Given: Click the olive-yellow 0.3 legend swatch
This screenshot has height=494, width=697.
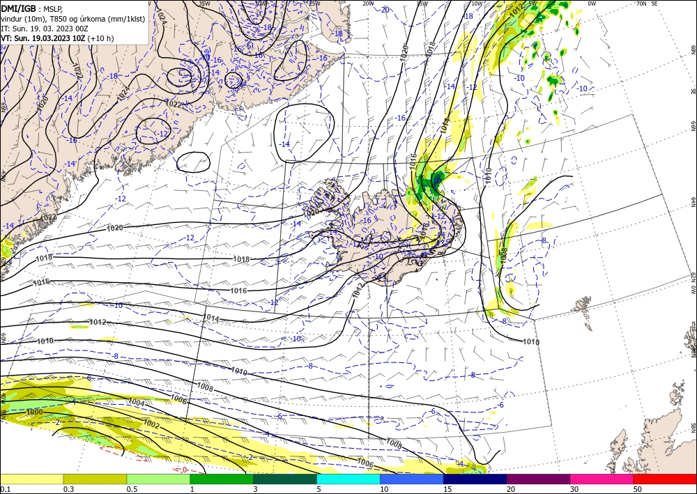Looking at the screenshot, I should pos(95,479).
